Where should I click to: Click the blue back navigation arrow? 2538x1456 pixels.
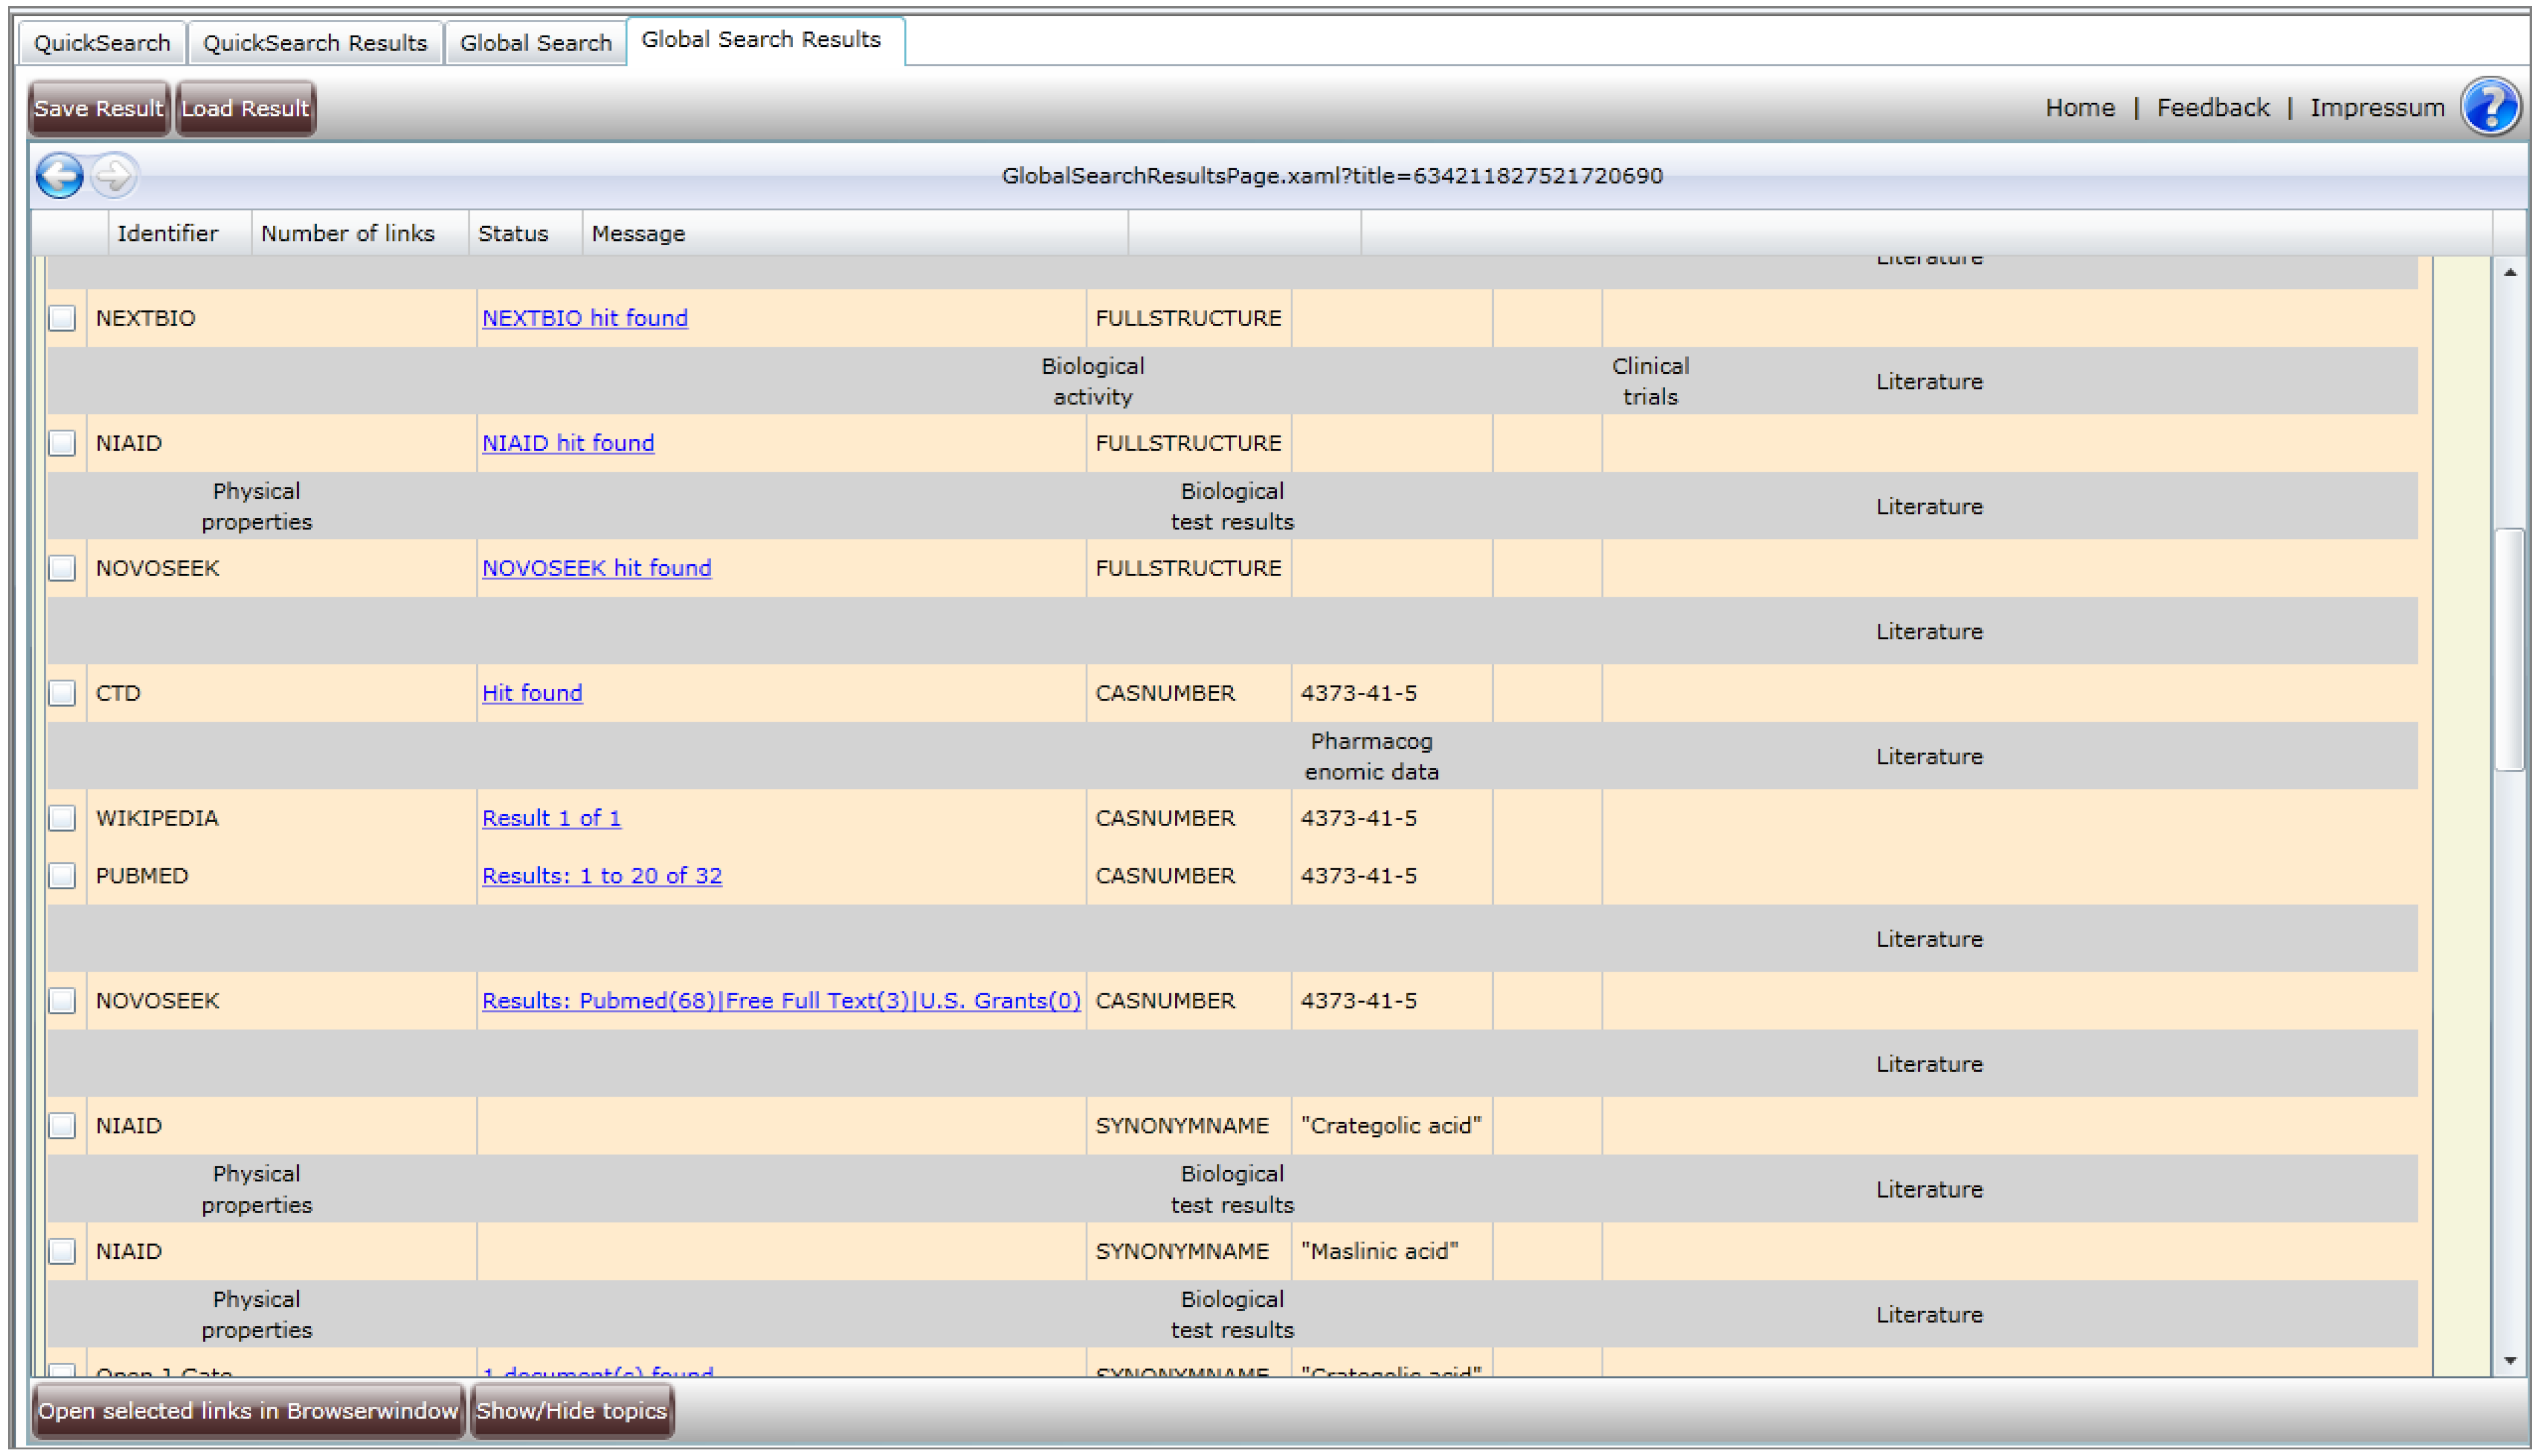[59, 176]
